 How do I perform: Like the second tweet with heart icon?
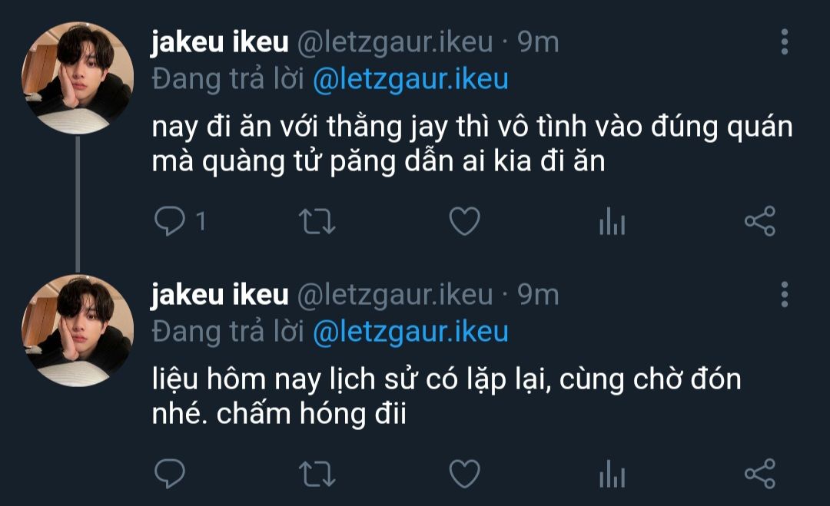465,473
